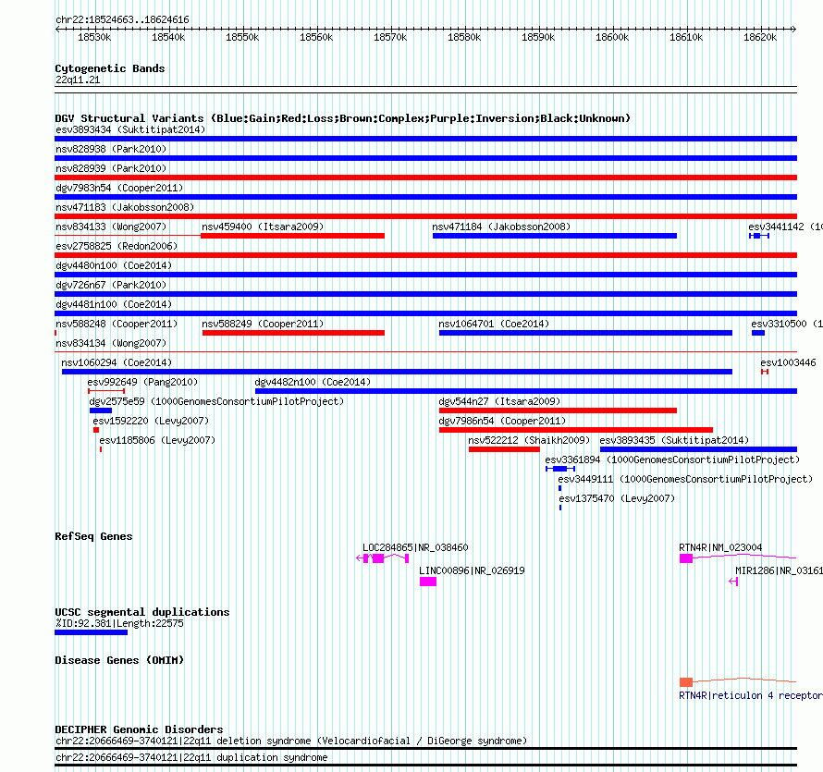Screen dimensions: 823x772
Task: Click the esv3361894 variant glyph
Action: pos(560,469)
